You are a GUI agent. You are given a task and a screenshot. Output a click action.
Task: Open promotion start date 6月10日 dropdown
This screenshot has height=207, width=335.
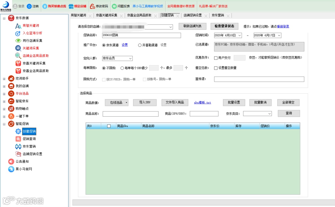point(239,35)
